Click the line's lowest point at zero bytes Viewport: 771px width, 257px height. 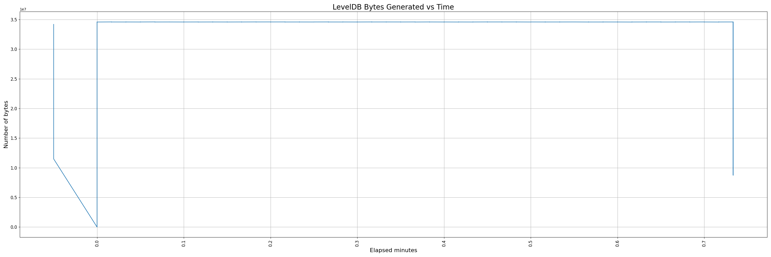pyautogui.click(x=97, y=227)
